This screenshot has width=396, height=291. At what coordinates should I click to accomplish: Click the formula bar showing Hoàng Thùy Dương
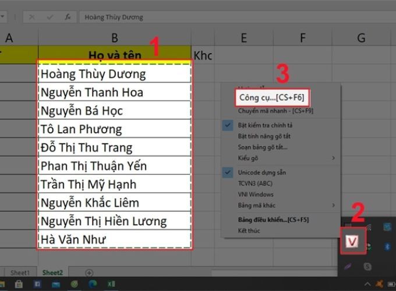(x=238, y=17)
